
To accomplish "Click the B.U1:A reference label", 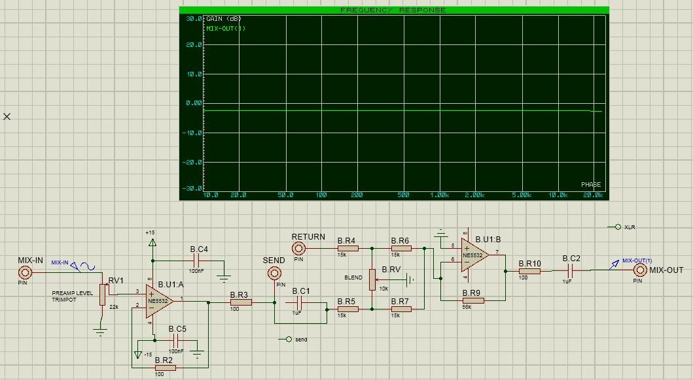I will pos(171,284).
